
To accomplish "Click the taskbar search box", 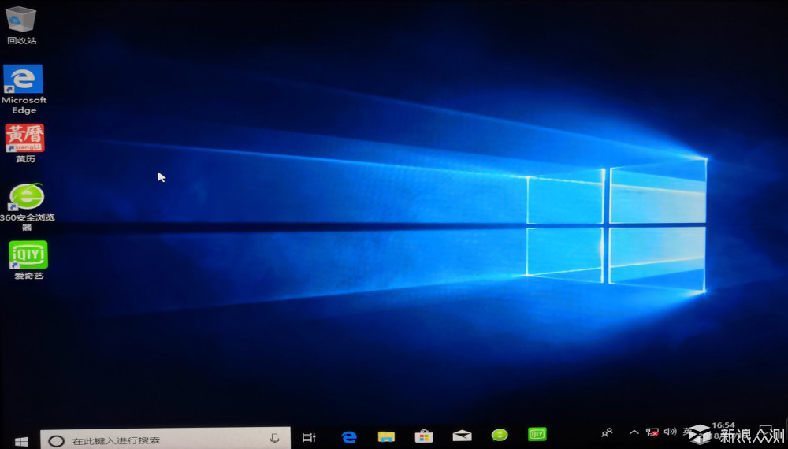I will (x=165, y=439).
